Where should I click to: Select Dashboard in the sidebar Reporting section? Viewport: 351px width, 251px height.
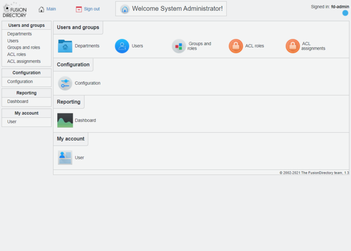(x=18, y=101)
